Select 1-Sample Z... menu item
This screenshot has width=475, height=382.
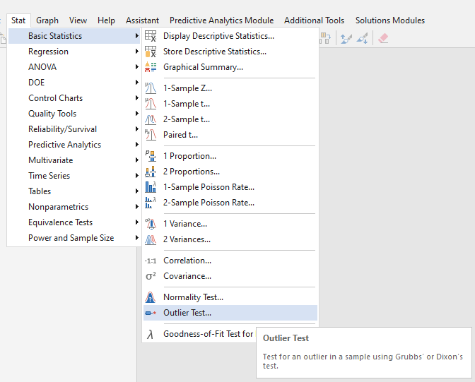(230, 88)
